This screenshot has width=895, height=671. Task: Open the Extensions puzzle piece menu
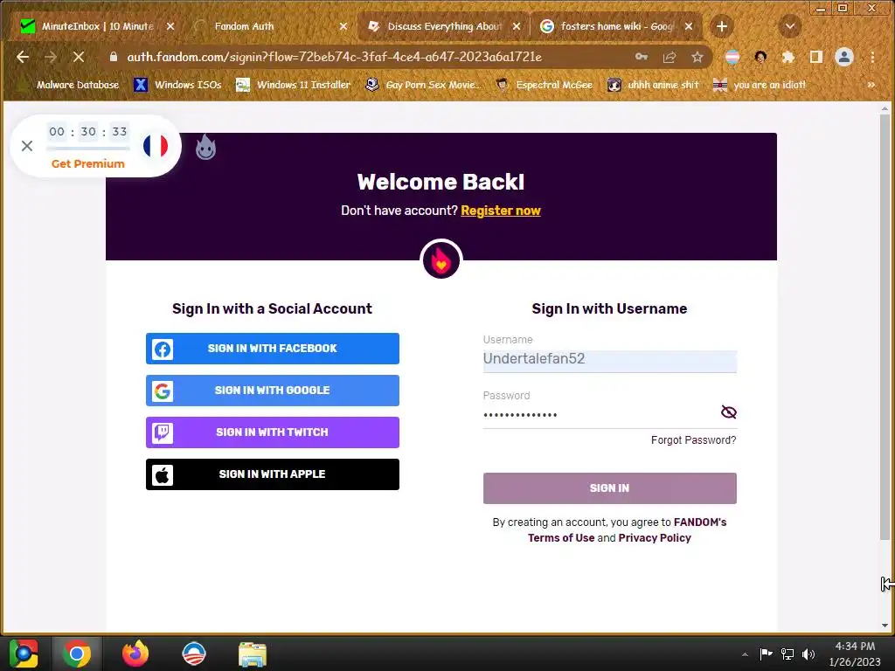pyautogui.click(x=788, y=57)
